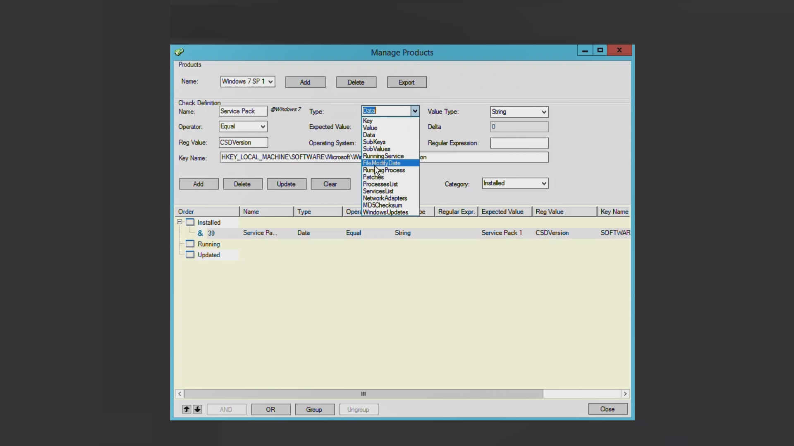Image resolution: width=794 pixels, height=446 pixels.
Task: Drag the horizontal scrollbar at bottom
Action: 363,393
